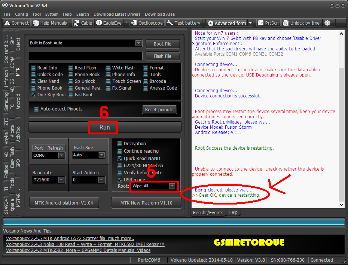Expand the Baud rate 921600 dropdown

pos(61,180)
